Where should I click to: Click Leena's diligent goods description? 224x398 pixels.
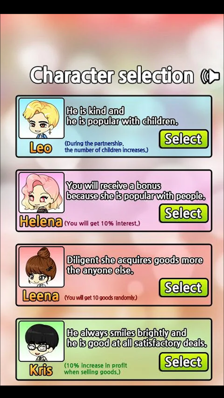coord(134,265)
